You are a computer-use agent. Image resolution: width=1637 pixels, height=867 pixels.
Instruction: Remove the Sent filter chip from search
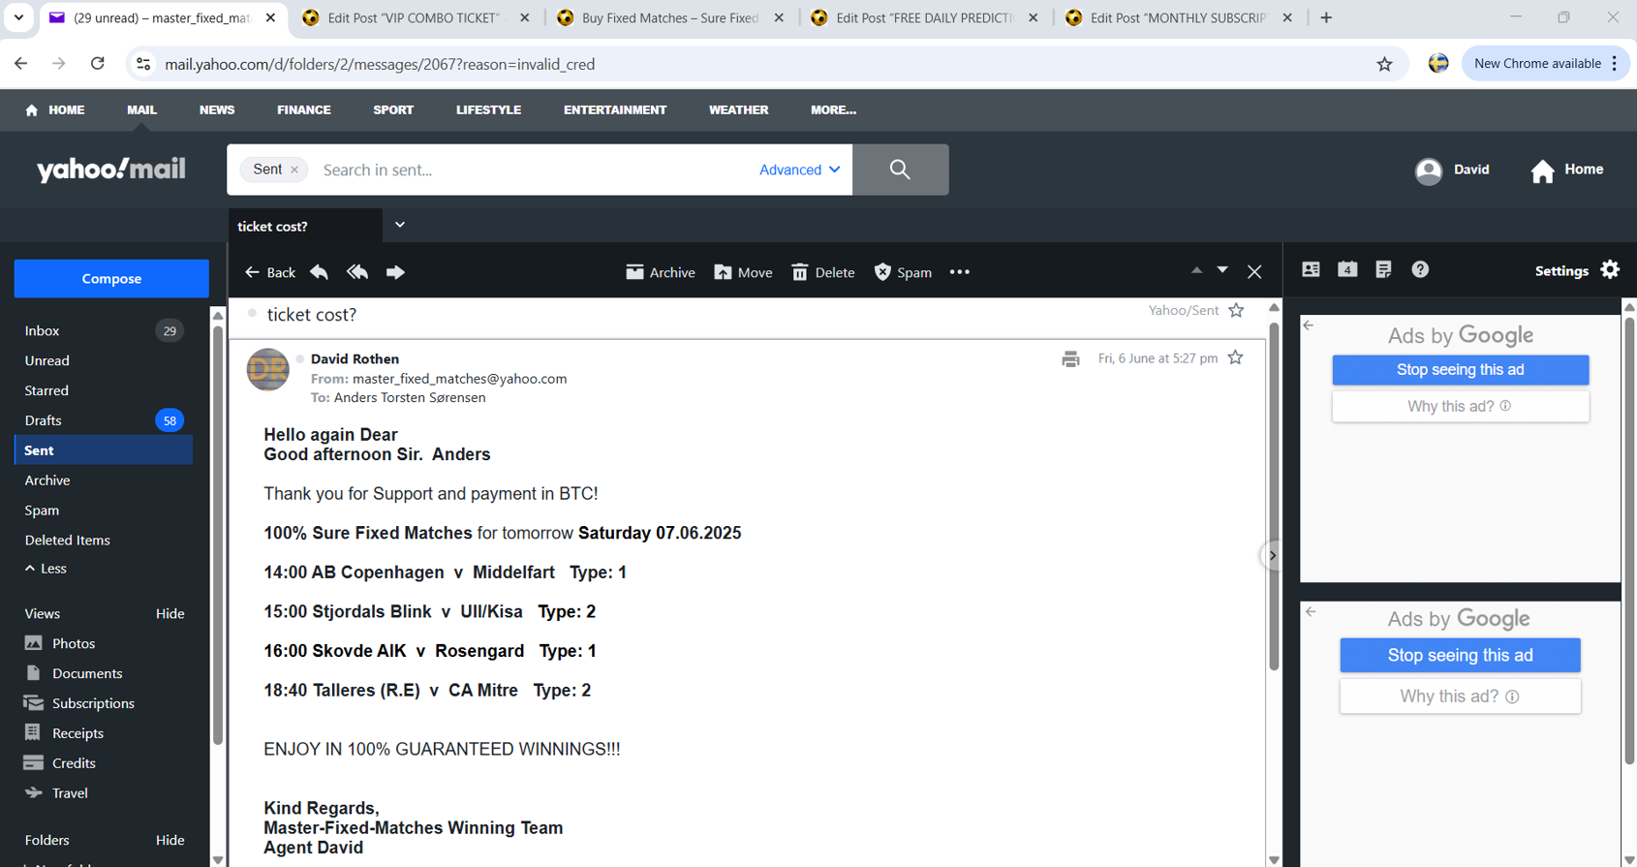(294, 170)
